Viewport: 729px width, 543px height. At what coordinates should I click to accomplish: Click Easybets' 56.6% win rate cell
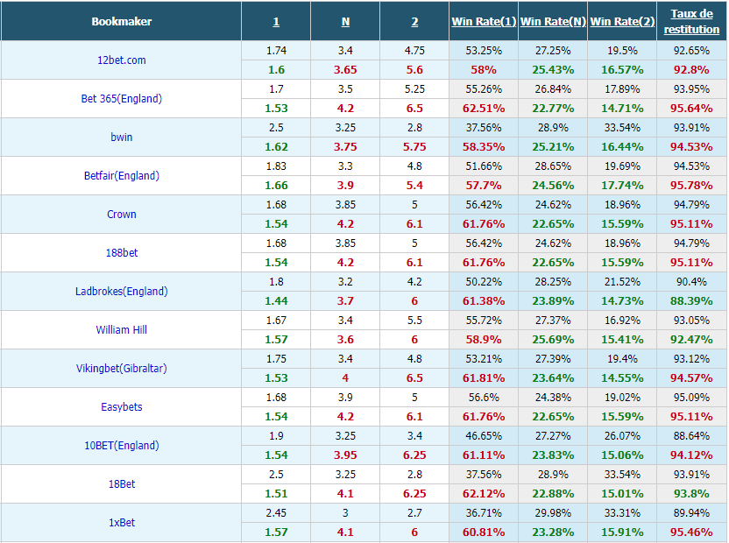(x=484, y=398)
